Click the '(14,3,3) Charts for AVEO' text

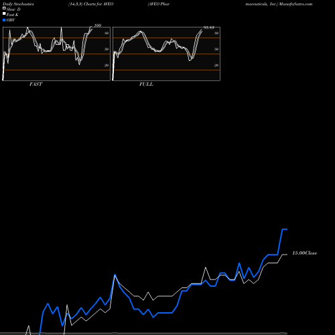tap(91, 4)
